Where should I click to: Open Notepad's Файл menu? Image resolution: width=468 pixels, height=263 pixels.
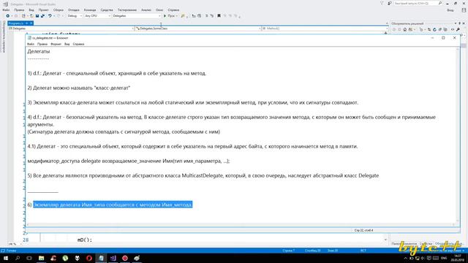(x=31, y=44)
